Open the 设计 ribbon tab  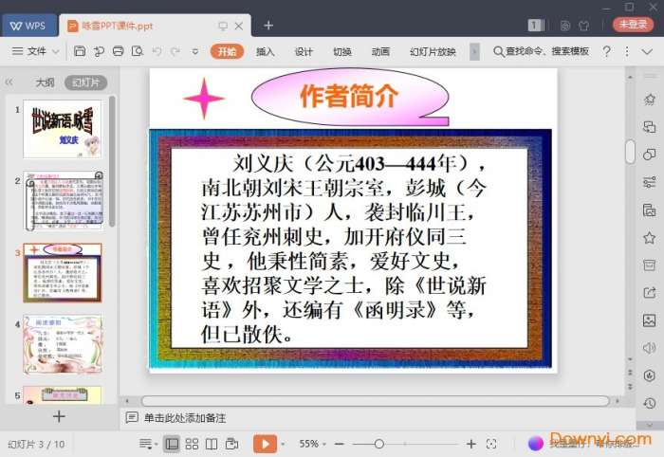(x=304, y=51)
